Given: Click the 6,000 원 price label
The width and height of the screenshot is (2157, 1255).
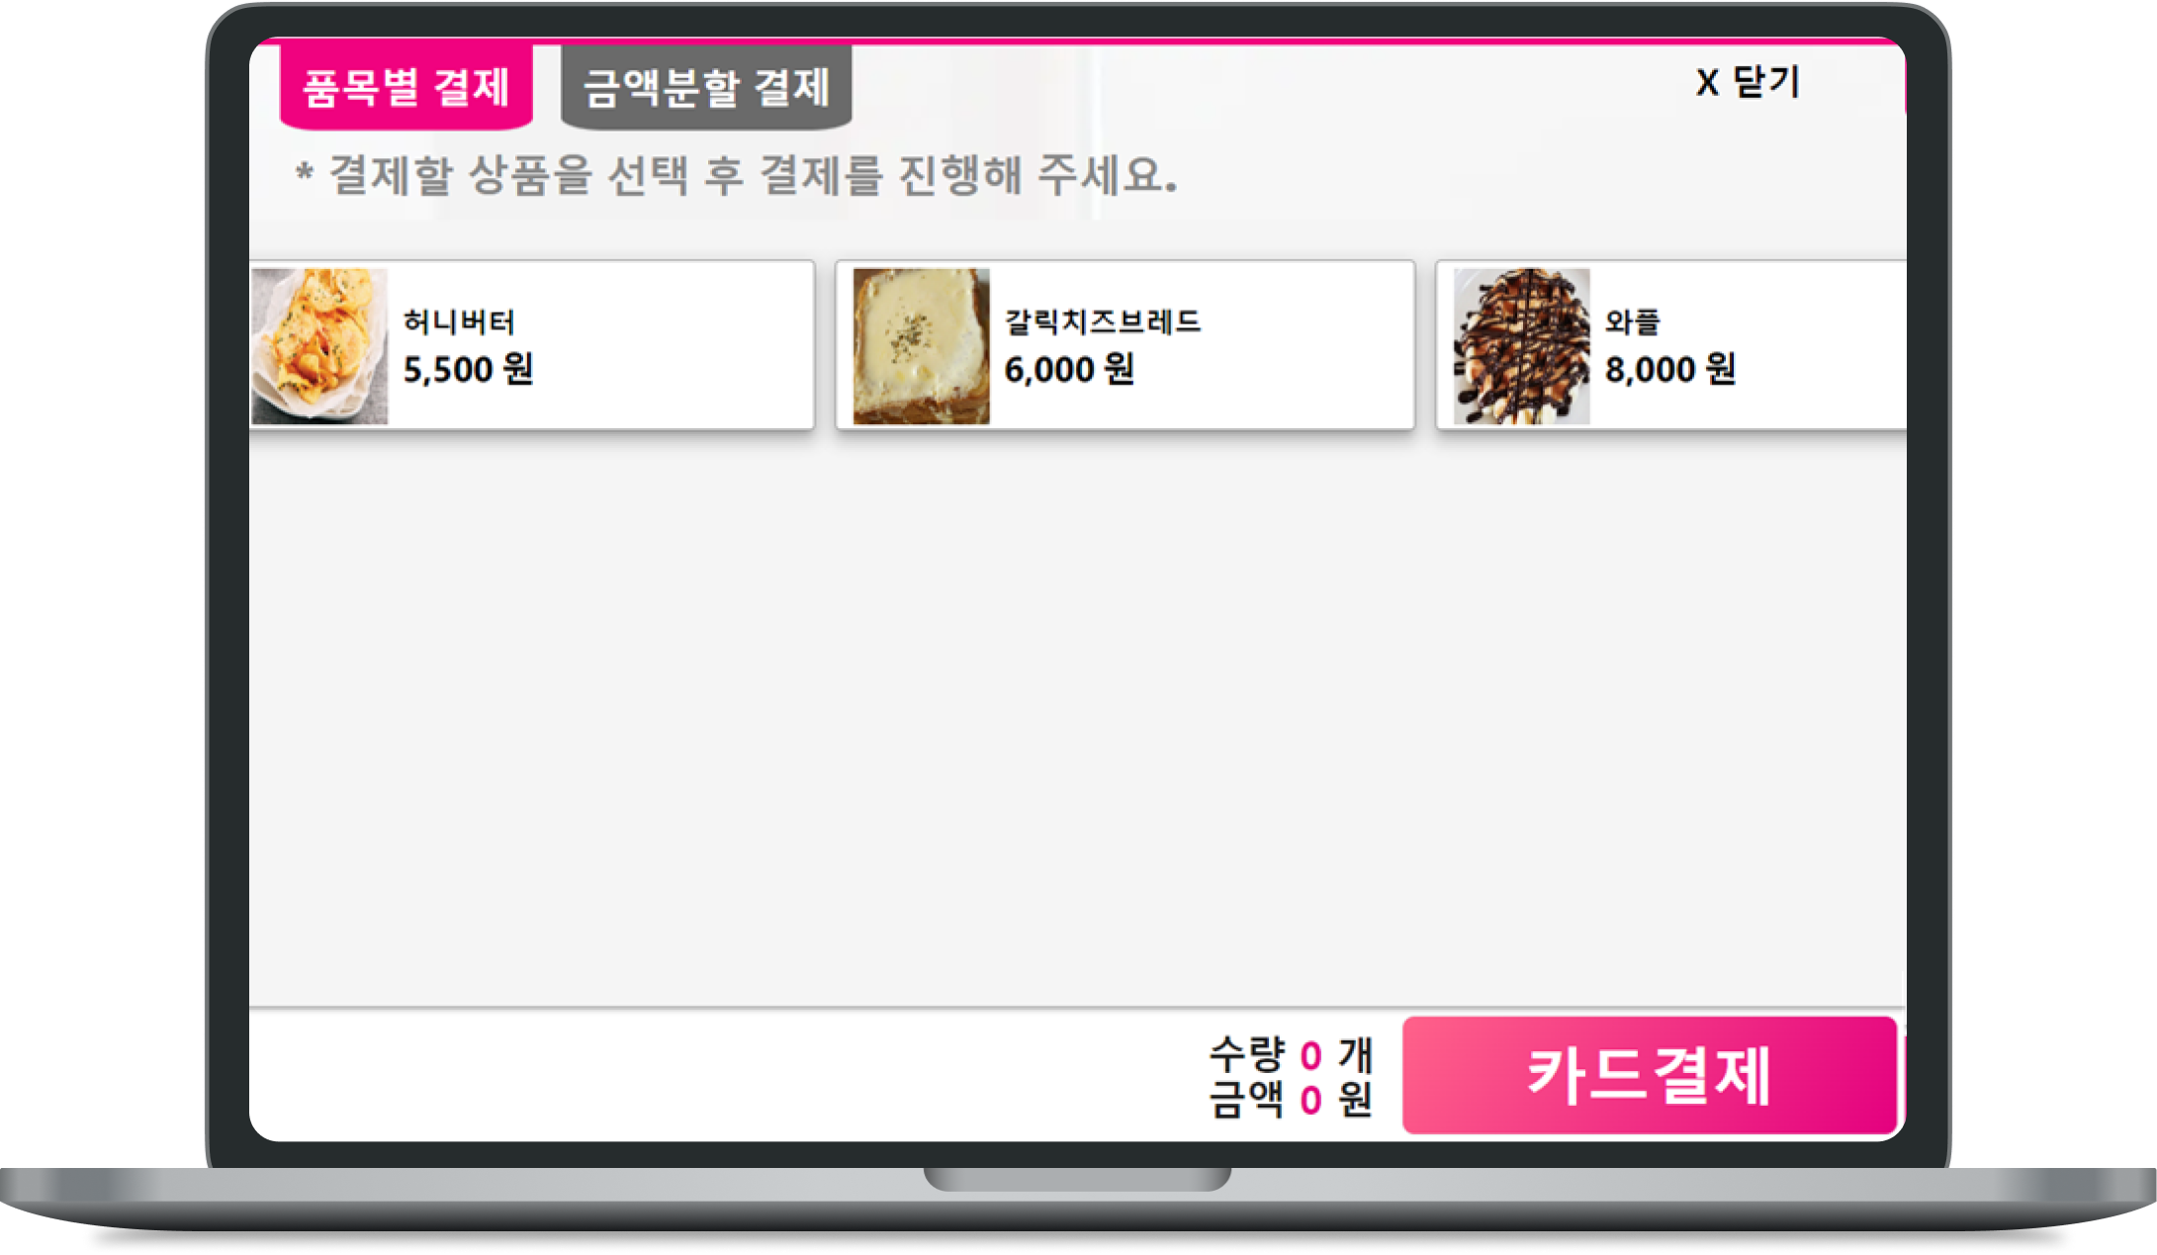Looking at the screenshot, I should tap(1069, 369).
